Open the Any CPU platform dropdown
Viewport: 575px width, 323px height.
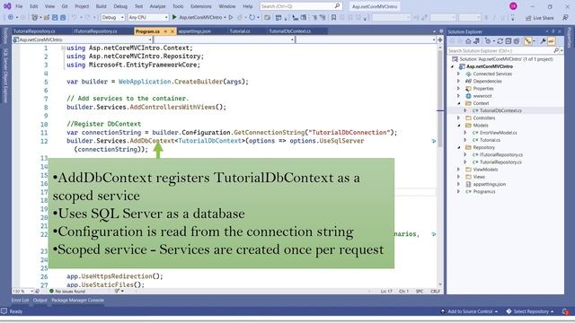(147, 17)
